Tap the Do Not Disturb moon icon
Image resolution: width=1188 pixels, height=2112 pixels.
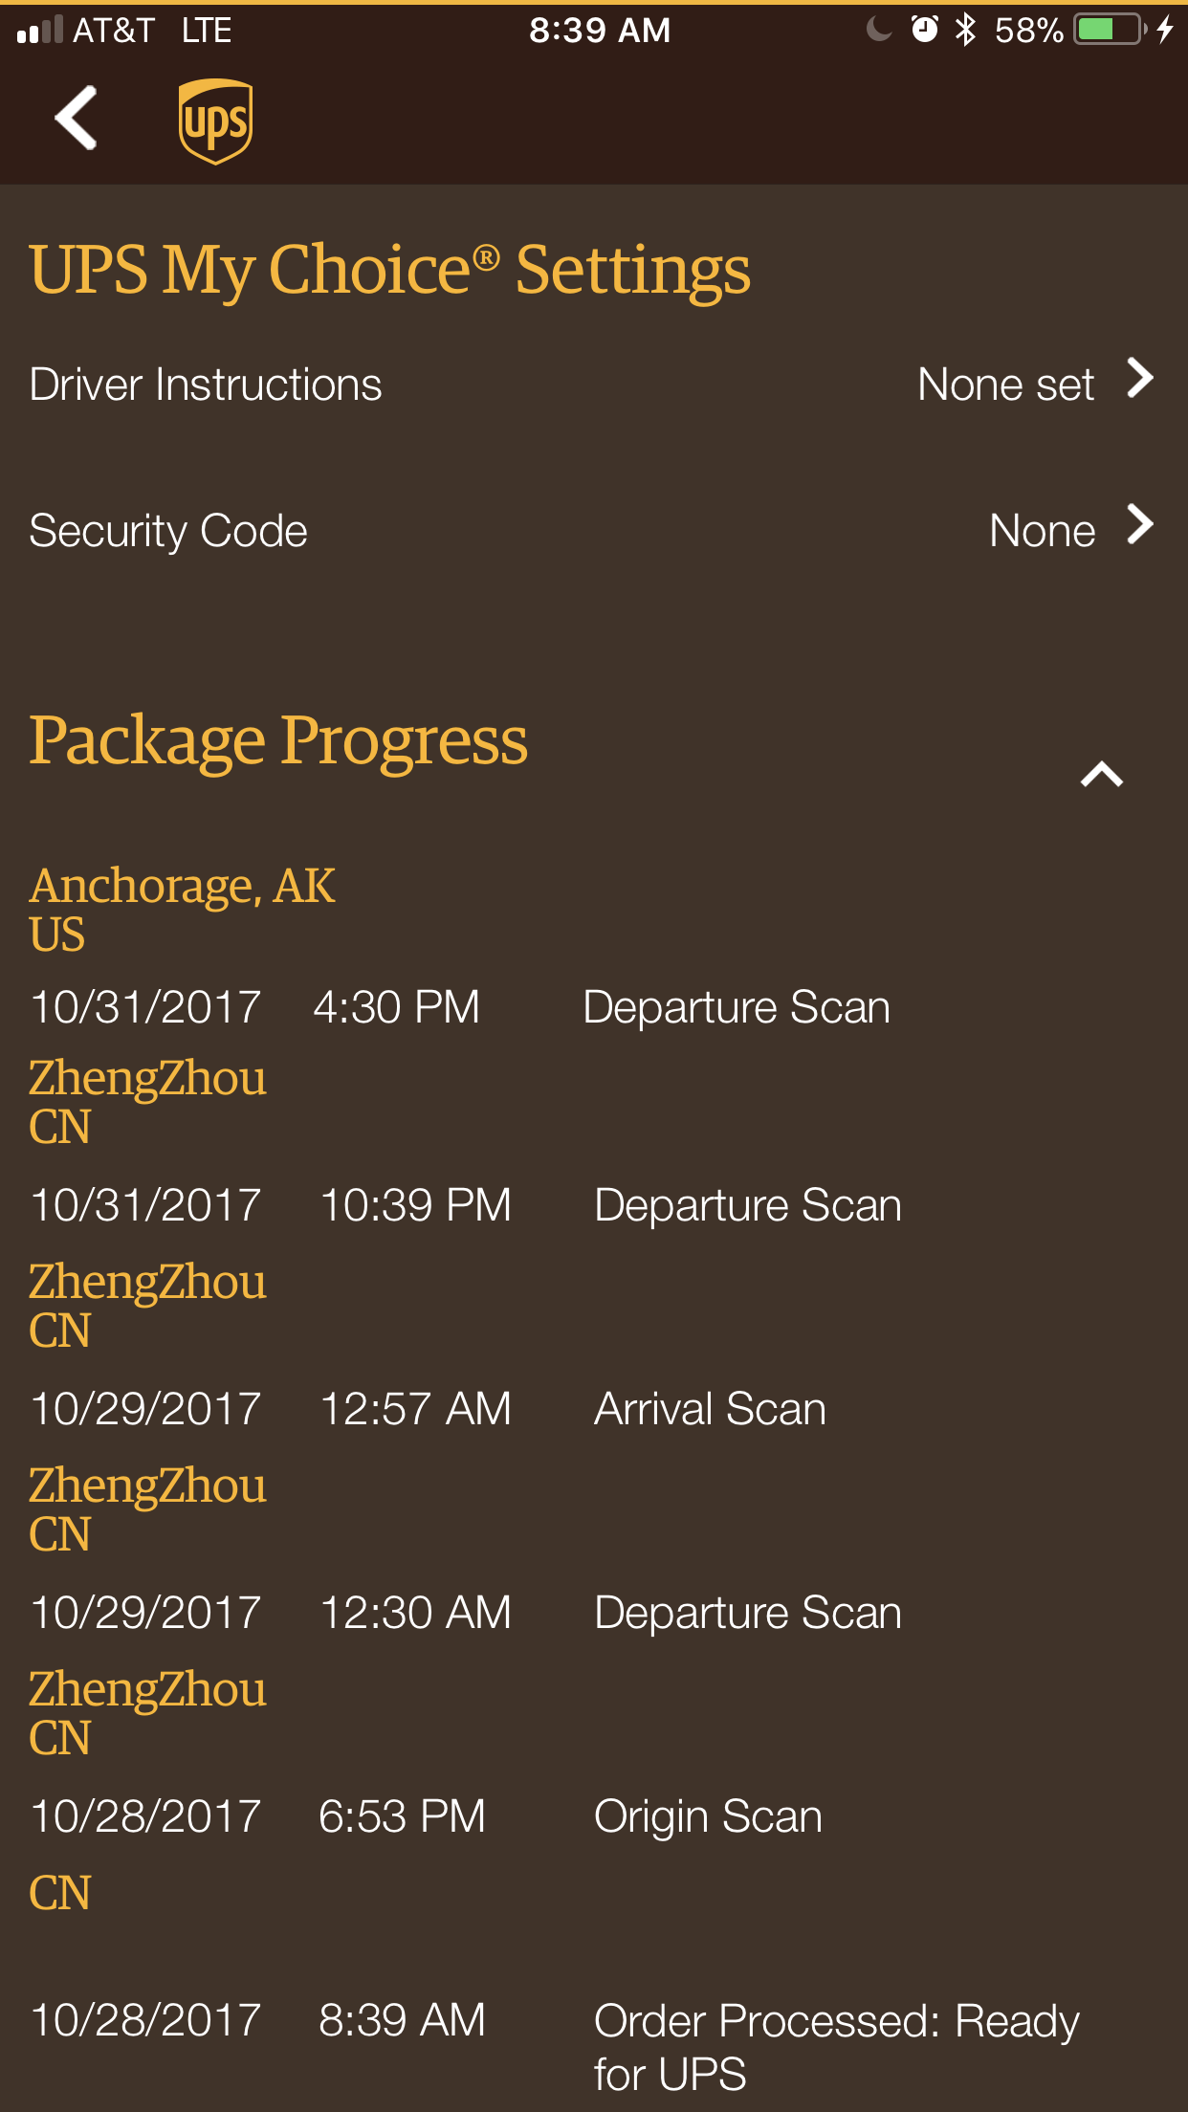coord(878,30)
